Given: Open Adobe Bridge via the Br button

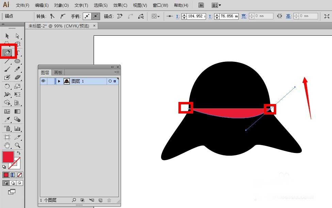Looking at the screenshot, I should [x=201, y=5].
